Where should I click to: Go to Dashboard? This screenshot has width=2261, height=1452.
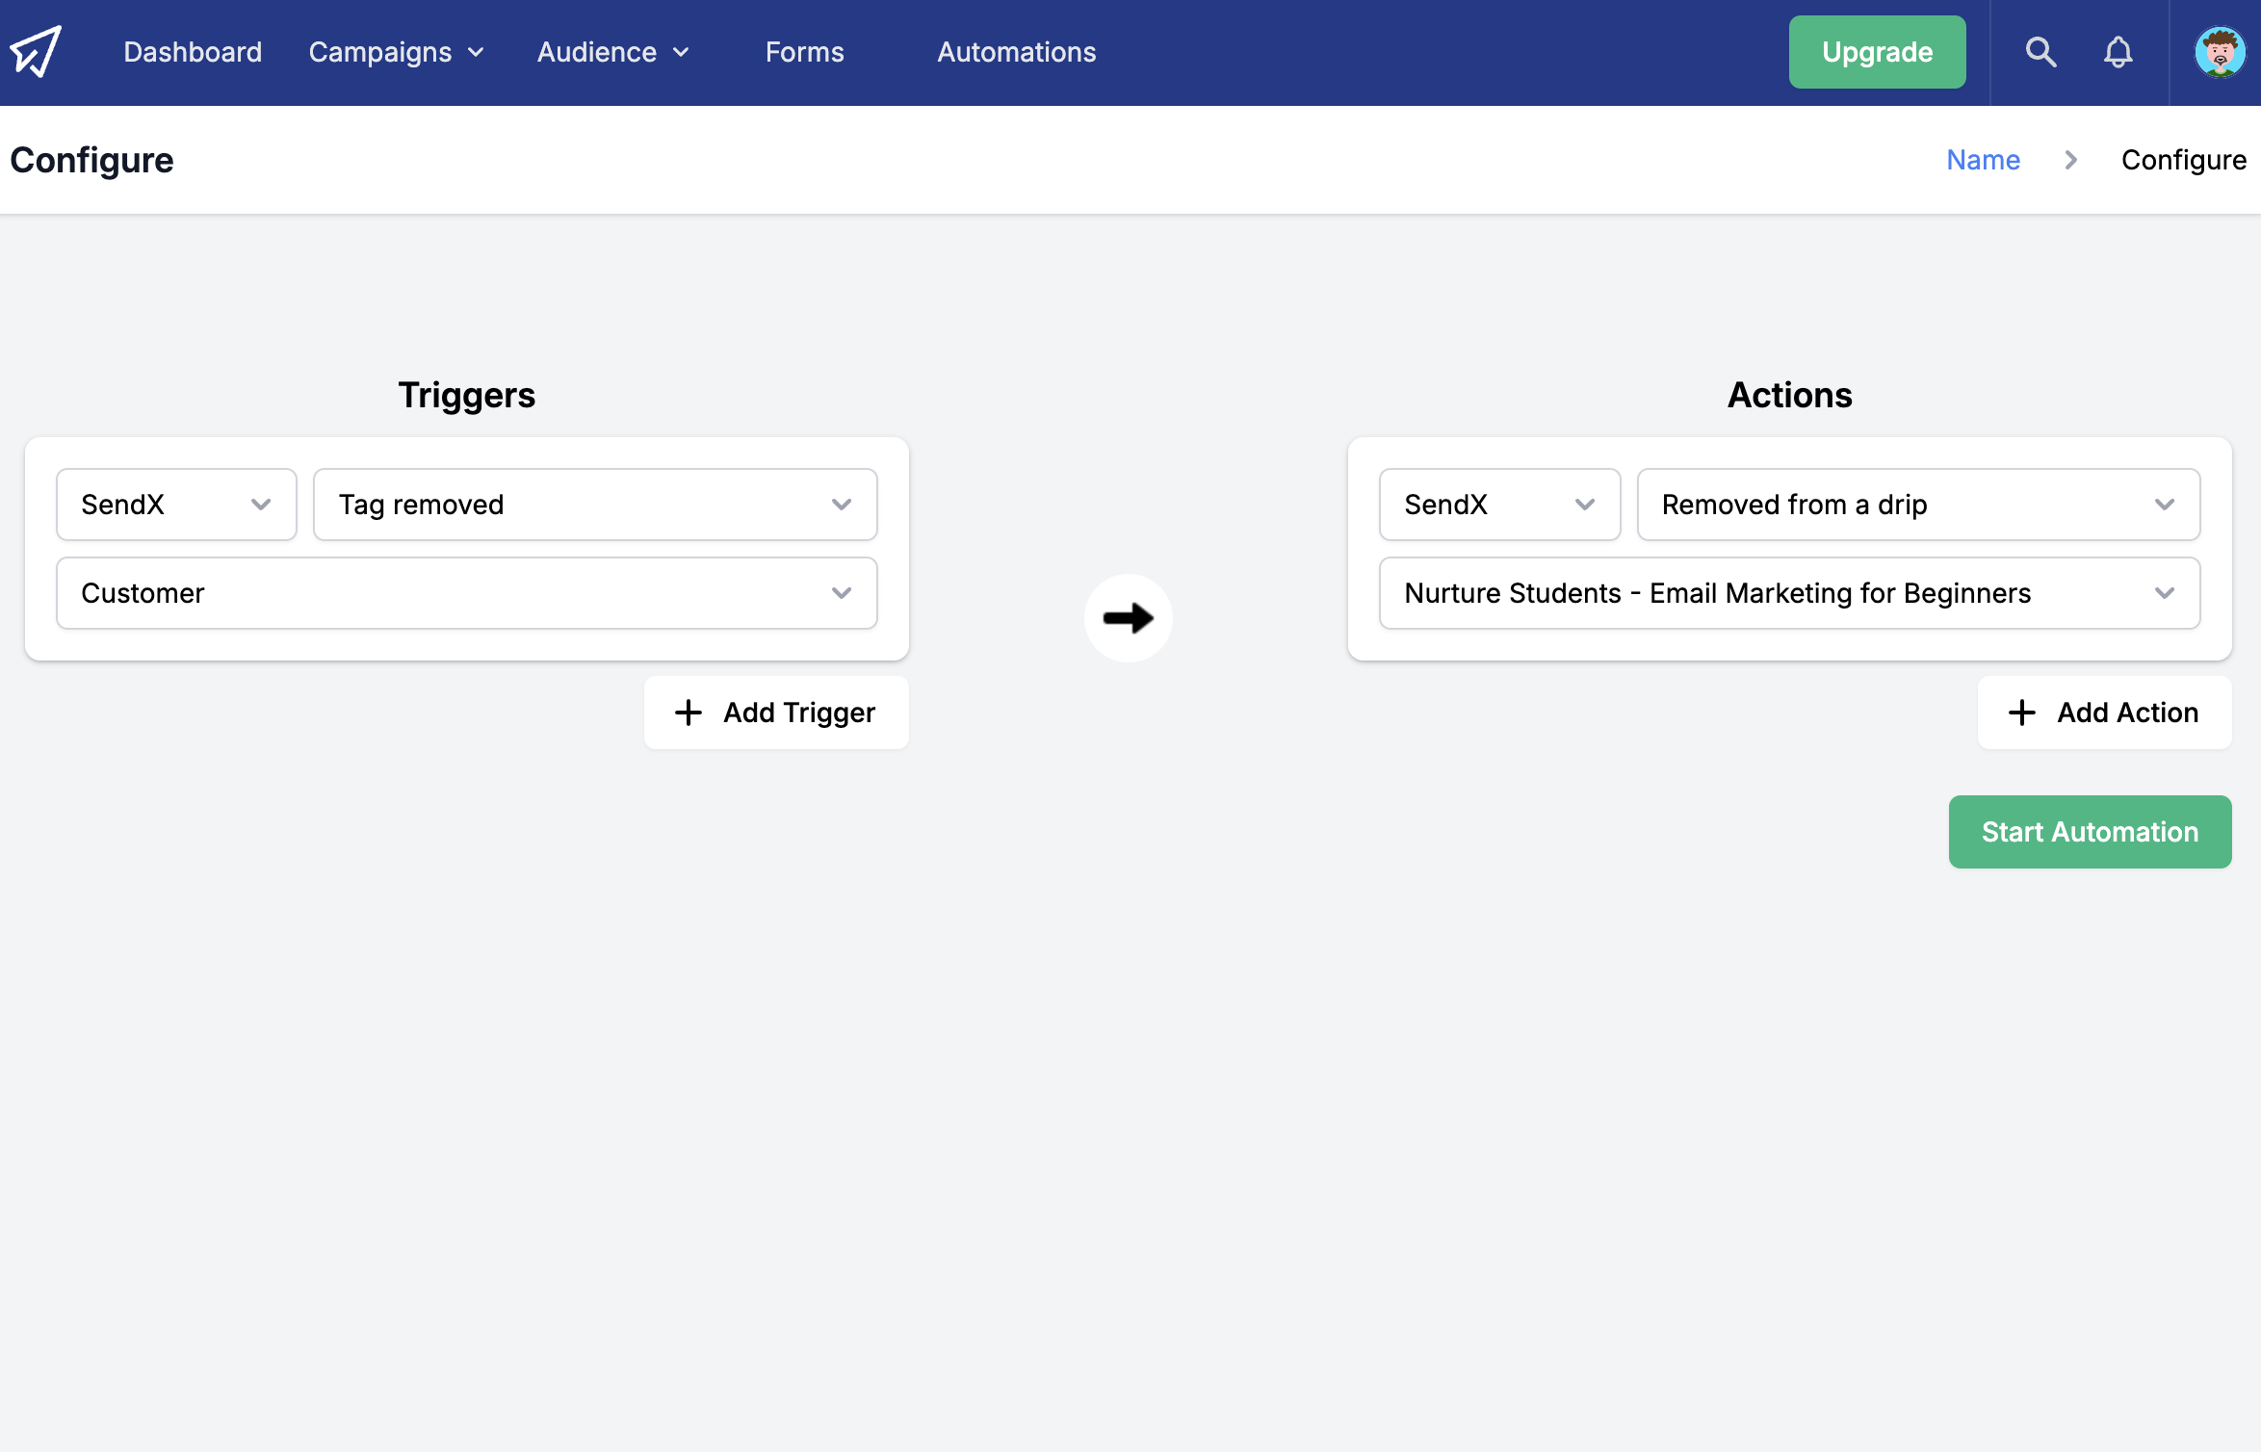[x=193, y=52]
